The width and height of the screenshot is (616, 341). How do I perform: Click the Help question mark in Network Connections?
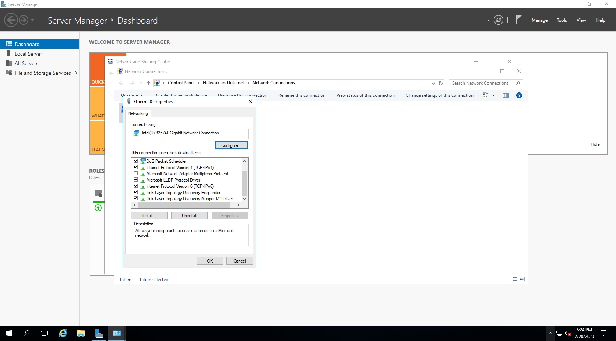(519, 95)
